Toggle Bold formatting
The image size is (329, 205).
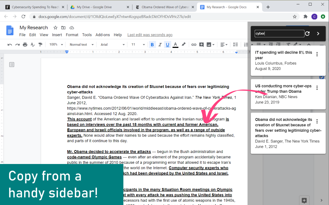pyautogui.click(x=152, y=45)
